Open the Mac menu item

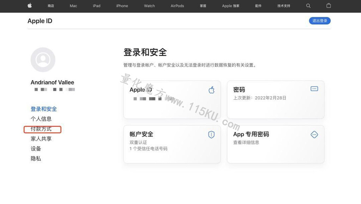point(73,6)
